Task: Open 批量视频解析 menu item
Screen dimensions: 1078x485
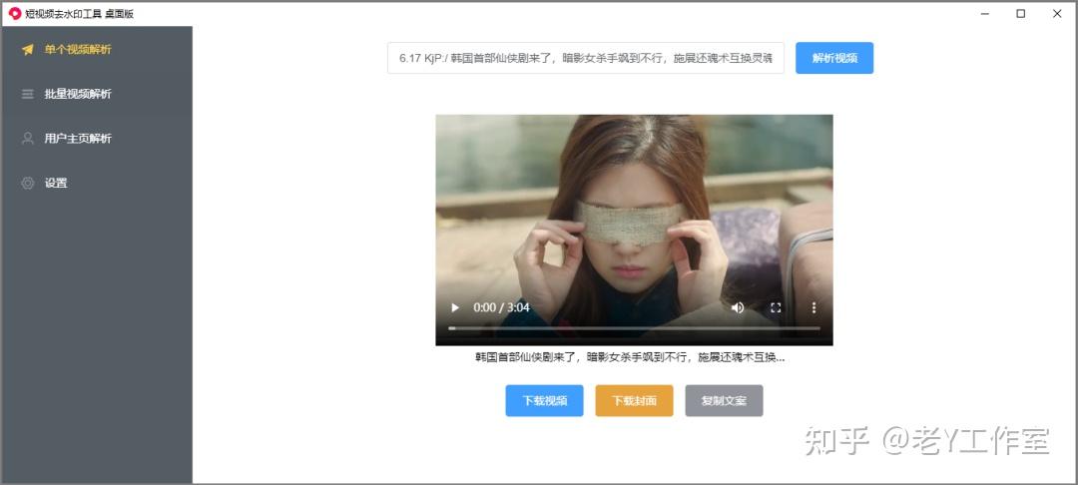Action: [96, 94]
